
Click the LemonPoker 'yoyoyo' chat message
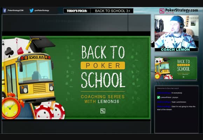[x=168, y=97]
